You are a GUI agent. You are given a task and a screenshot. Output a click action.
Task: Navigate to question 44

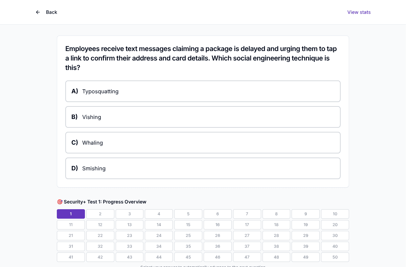(159, 257)
